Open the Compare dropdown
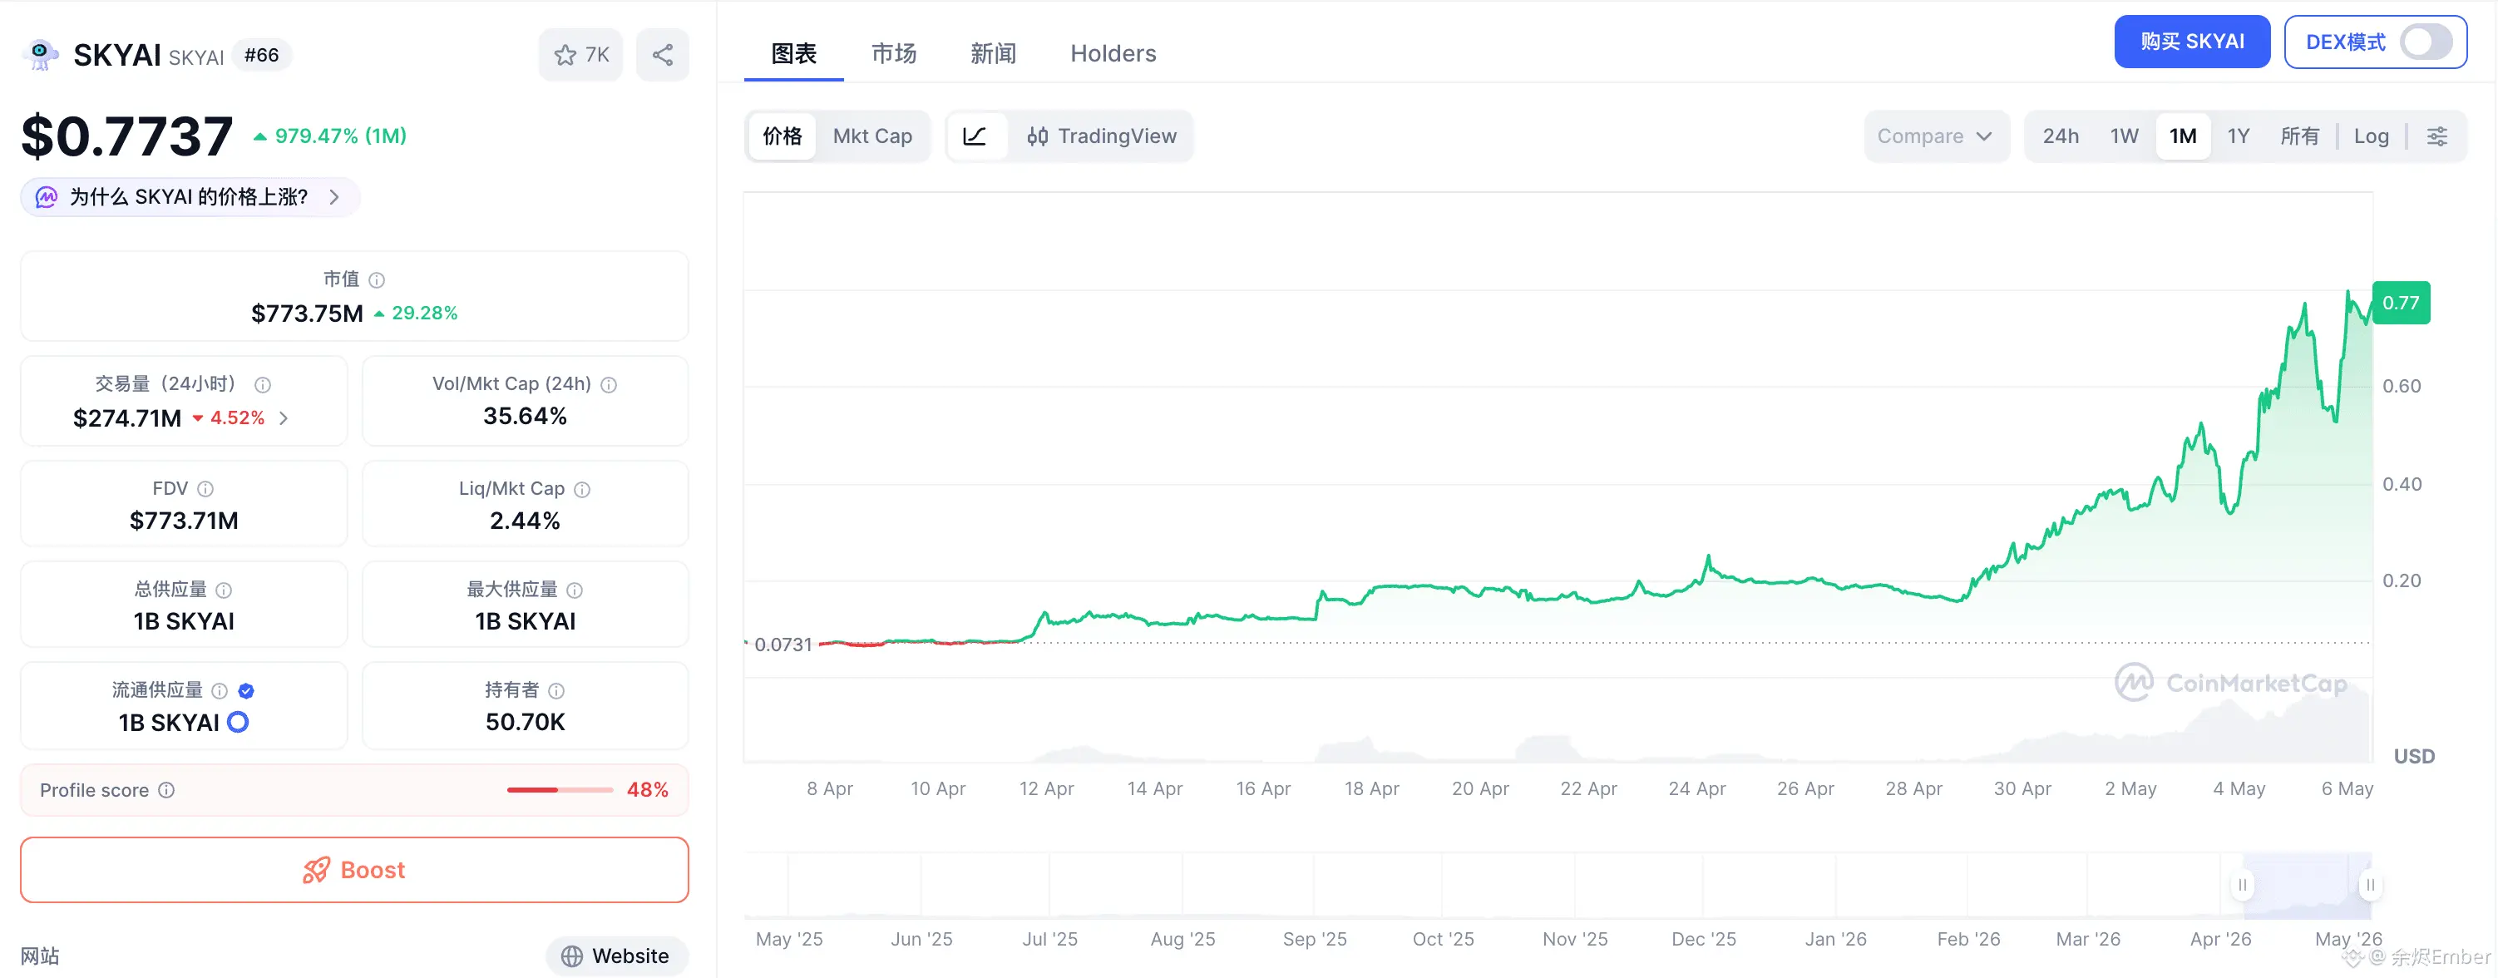 pos(1936,136)
